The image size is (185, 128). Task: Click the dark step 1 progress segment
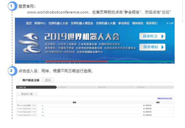(x=36, y=87)
